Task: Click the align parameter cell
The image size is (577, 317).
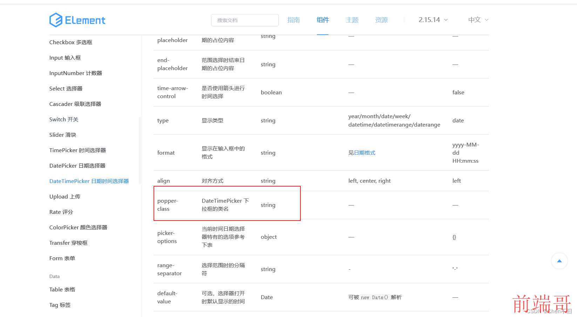Action: [163, 181]
